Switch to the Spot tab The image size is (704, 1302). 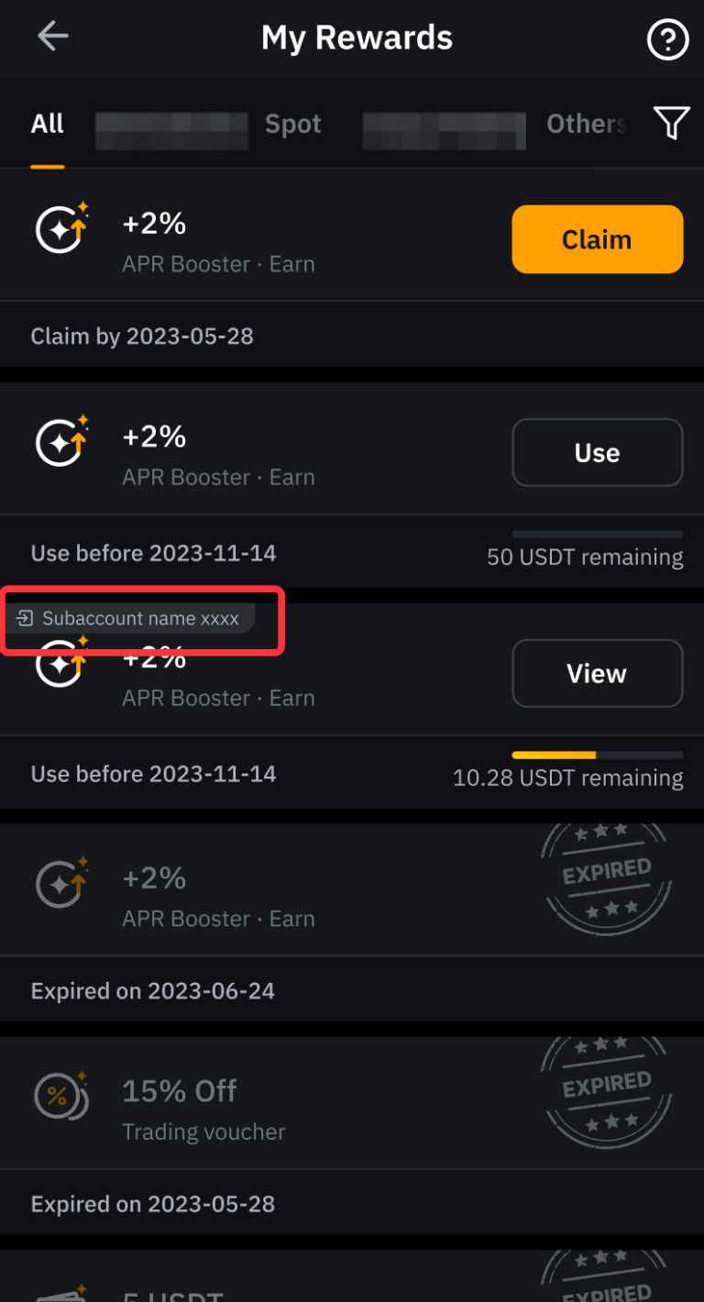pyautogui.click(x=293, y=125)
